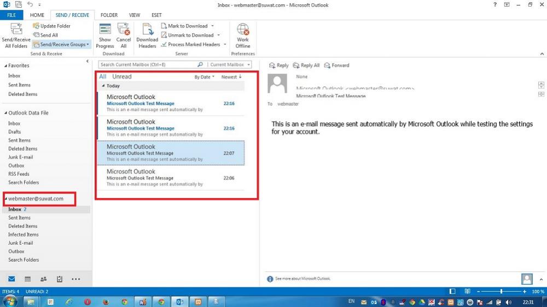Image resolution: width=547 pixels, height=307 pixels.
Task: Collapse the Outlook Data File tree
Action: (x=5, y=113)
